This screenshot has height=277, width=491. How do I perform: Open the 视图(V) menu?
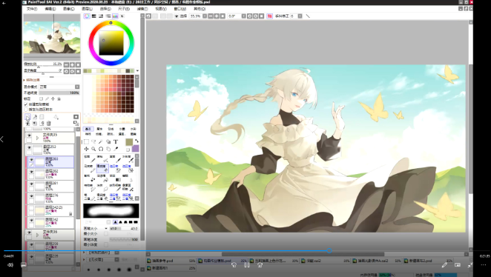pyautogui.click(x=161, y=9)
